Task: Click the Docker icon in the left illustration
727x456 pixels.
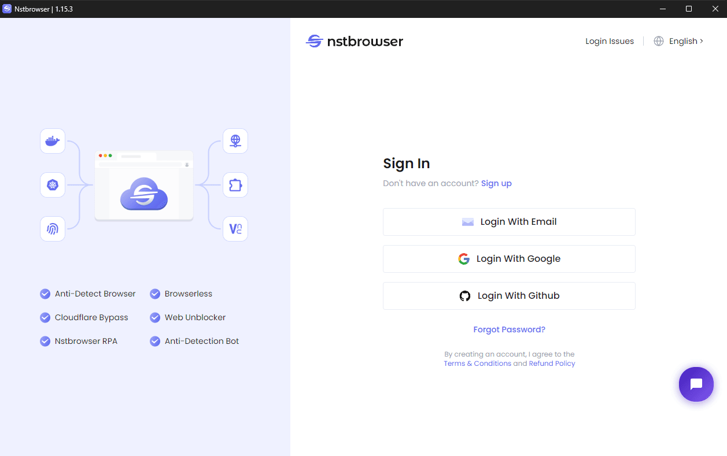Action: pyautogui.click(x=53, y=140)
